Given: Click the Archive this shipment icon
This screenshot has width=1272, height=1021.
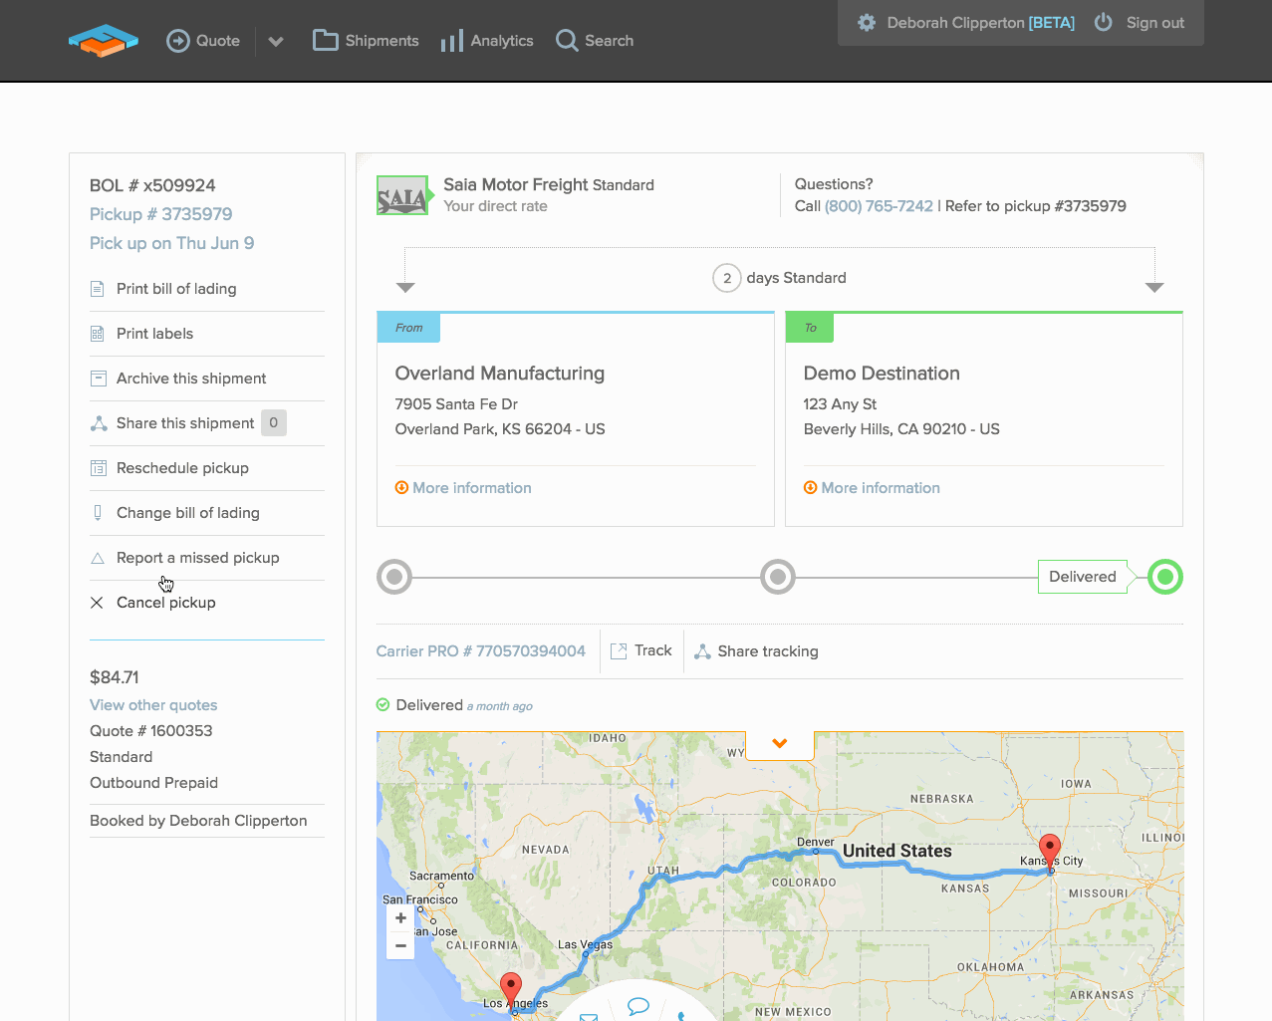Looking at the screenshot, I should (x=98, y=379).
